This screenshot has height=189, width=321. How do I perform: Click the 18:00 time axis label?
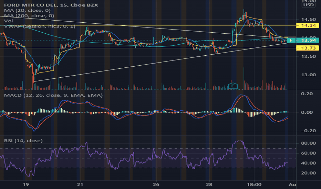coord(254,185)
